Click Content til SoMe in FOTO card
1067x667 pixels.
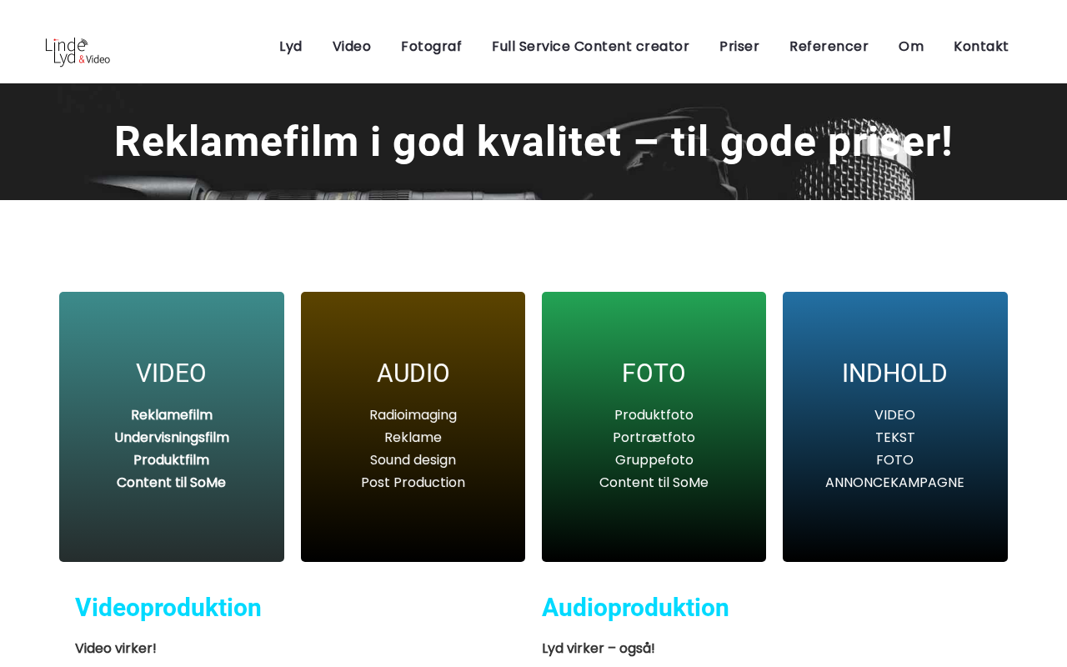pyautogui.click(x=654, y=483)
